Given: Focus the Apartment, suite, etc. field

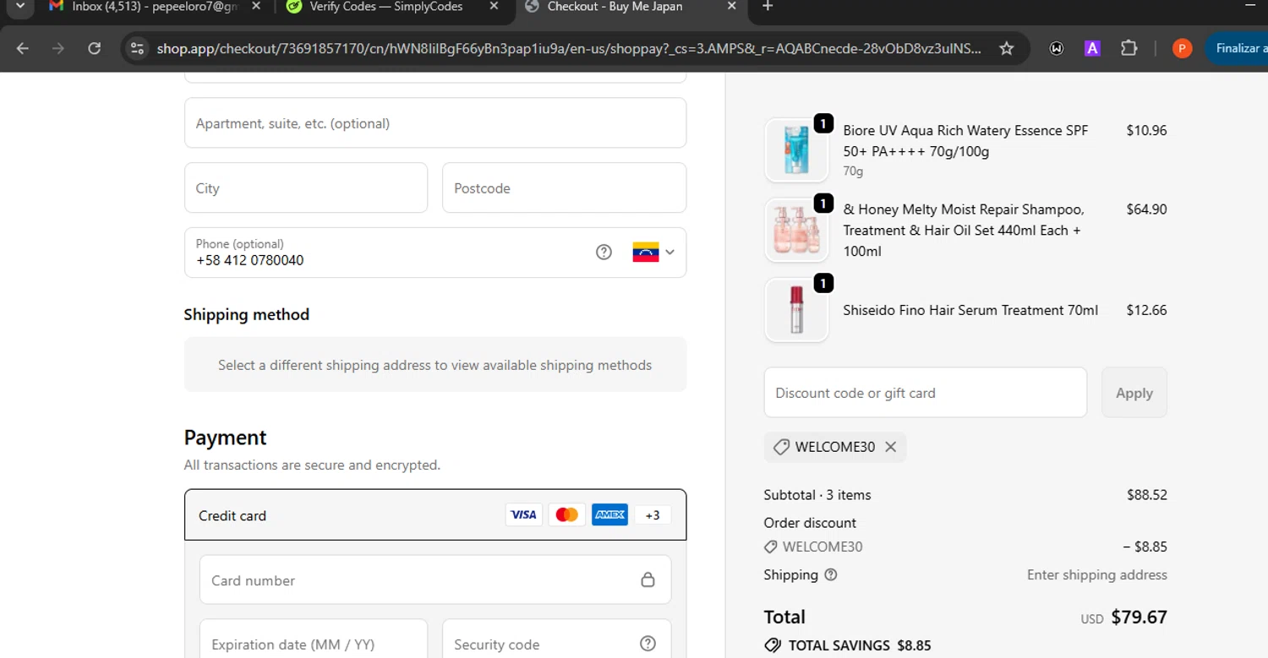Looking at the screenshot, I should (435, 123).
